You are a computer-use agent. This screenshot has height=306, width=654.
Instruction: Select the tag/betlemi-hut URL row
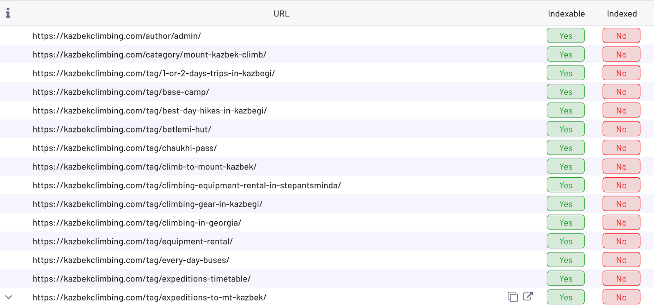click(x=122, y=130)
